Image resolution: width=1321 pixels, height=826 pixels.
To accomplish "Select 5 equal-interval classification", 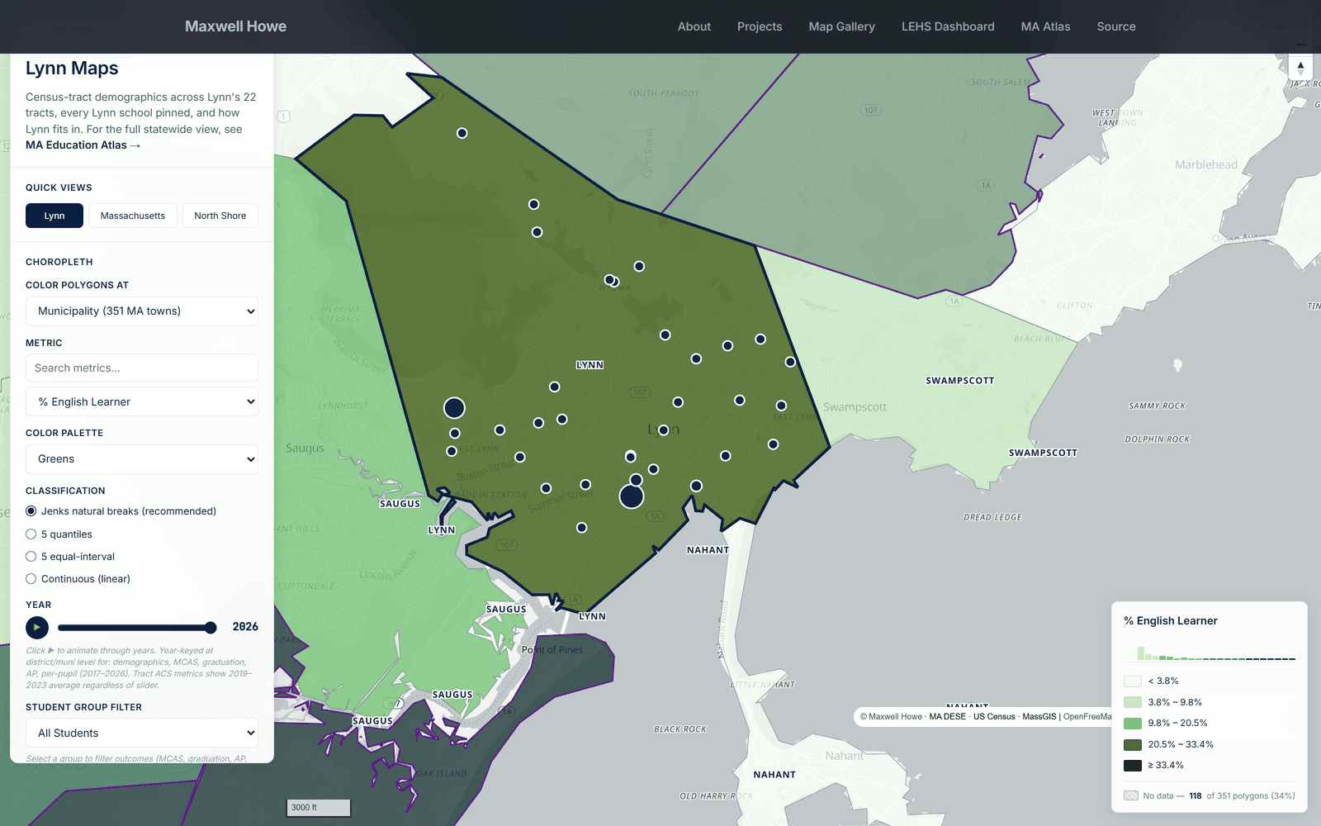I will (x=31, y=557).
